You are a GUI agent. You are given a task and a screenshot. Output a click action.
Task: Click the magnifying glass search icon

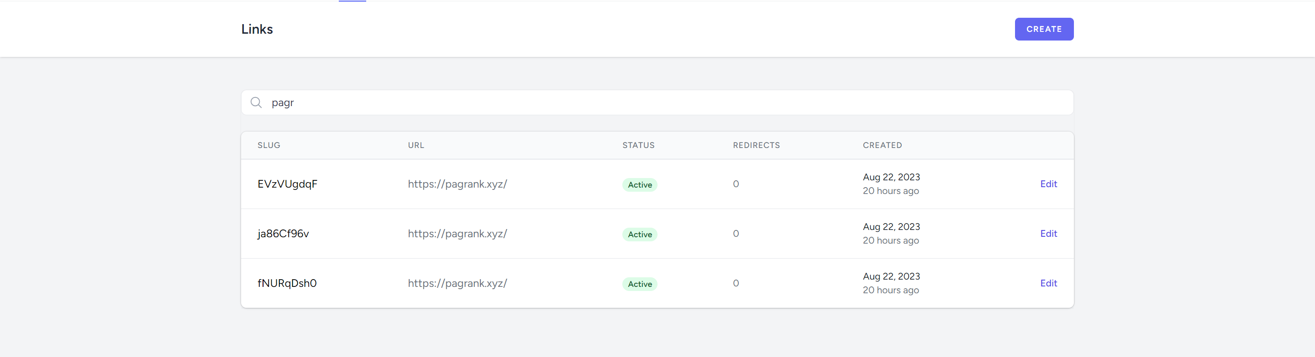(256, 102)
